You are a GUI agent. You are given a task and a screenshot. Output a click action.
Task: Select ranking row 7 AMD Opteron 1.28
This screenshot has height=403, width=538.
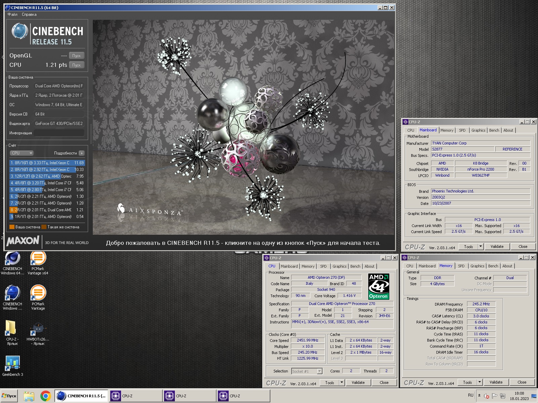click(47, 203)
